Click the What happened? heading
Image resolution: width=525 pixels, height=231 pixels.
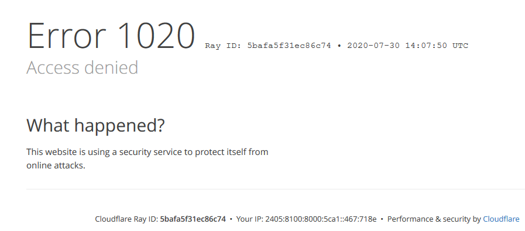click(x=95, y=126)
